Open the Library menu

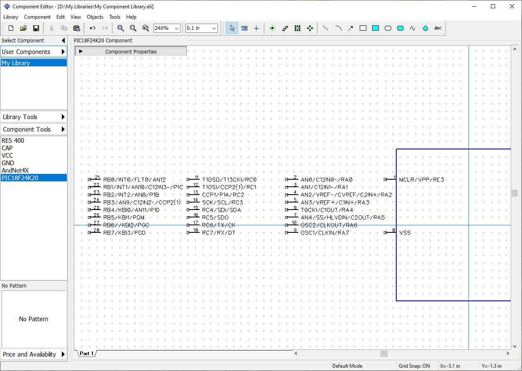pos(11,17)
